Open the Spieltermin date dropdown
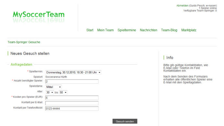The image size is (224, 126). pos(73,72)
